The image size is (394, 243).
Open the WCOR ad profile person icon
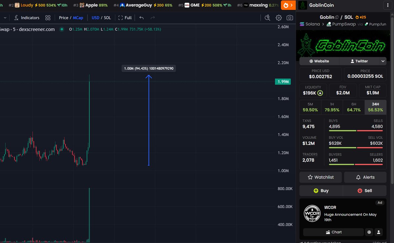pyautogui.click(x=379, y=232)
